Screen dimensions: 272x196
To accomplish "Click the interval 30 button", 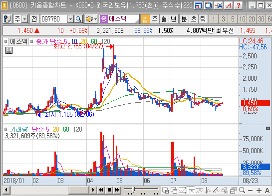I will (261, 19).
